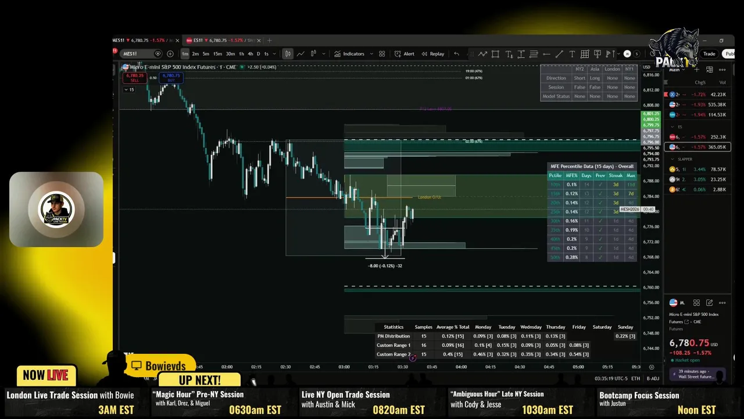Expand the drawing favorites dropdown chevron

[618, 54]
